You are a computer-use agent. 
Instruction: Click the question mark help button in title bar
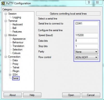coord(89,2)
